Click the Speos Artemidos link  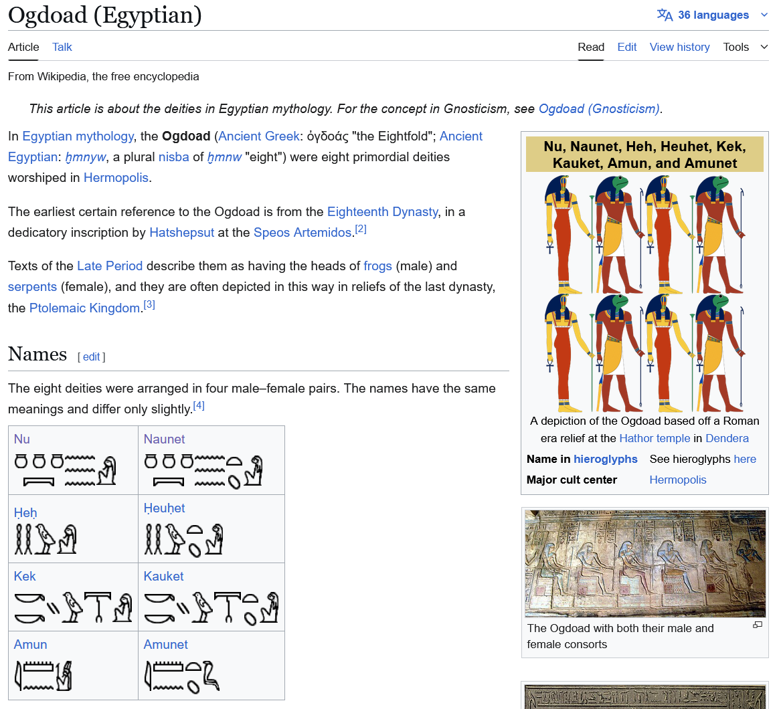(303, 232)
